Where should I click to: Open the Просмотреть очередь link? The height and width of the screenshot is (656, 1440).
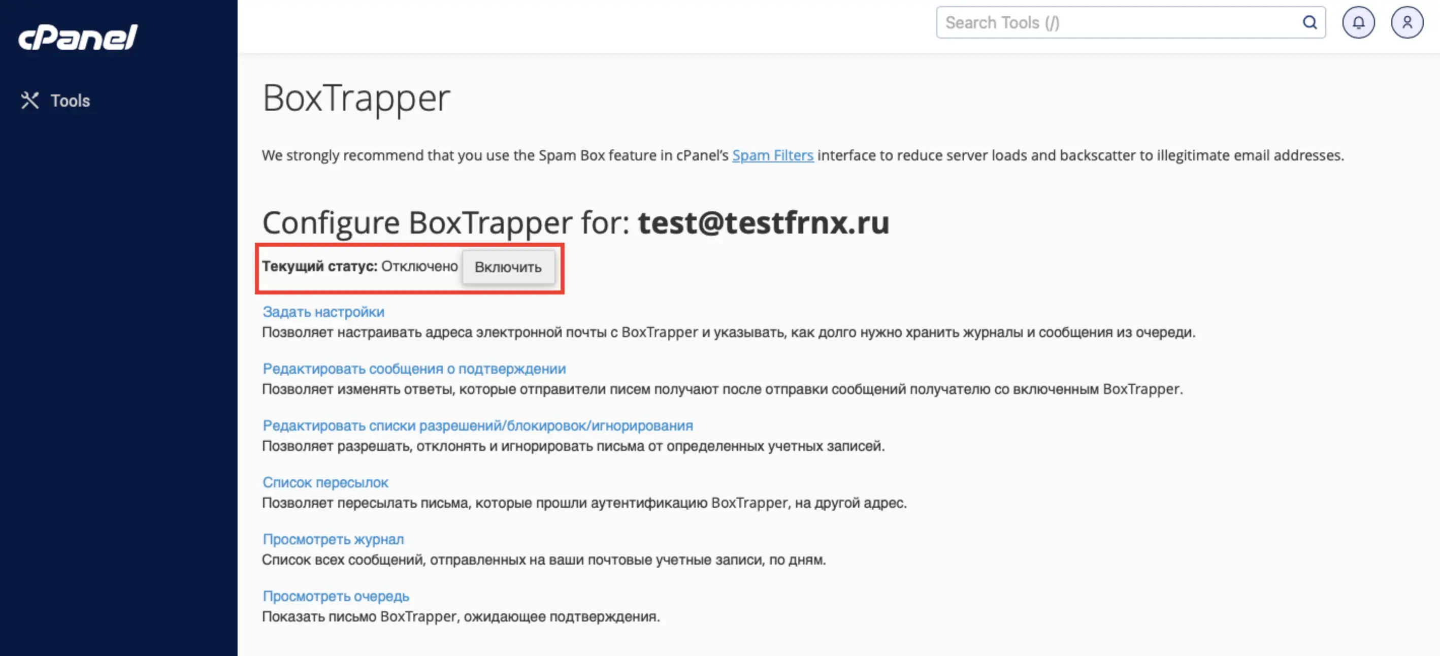coord(336,596)
